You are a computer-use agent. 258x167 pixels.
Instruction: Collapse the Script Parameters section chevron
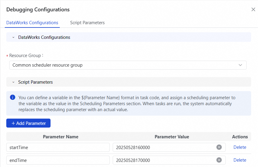13,82
